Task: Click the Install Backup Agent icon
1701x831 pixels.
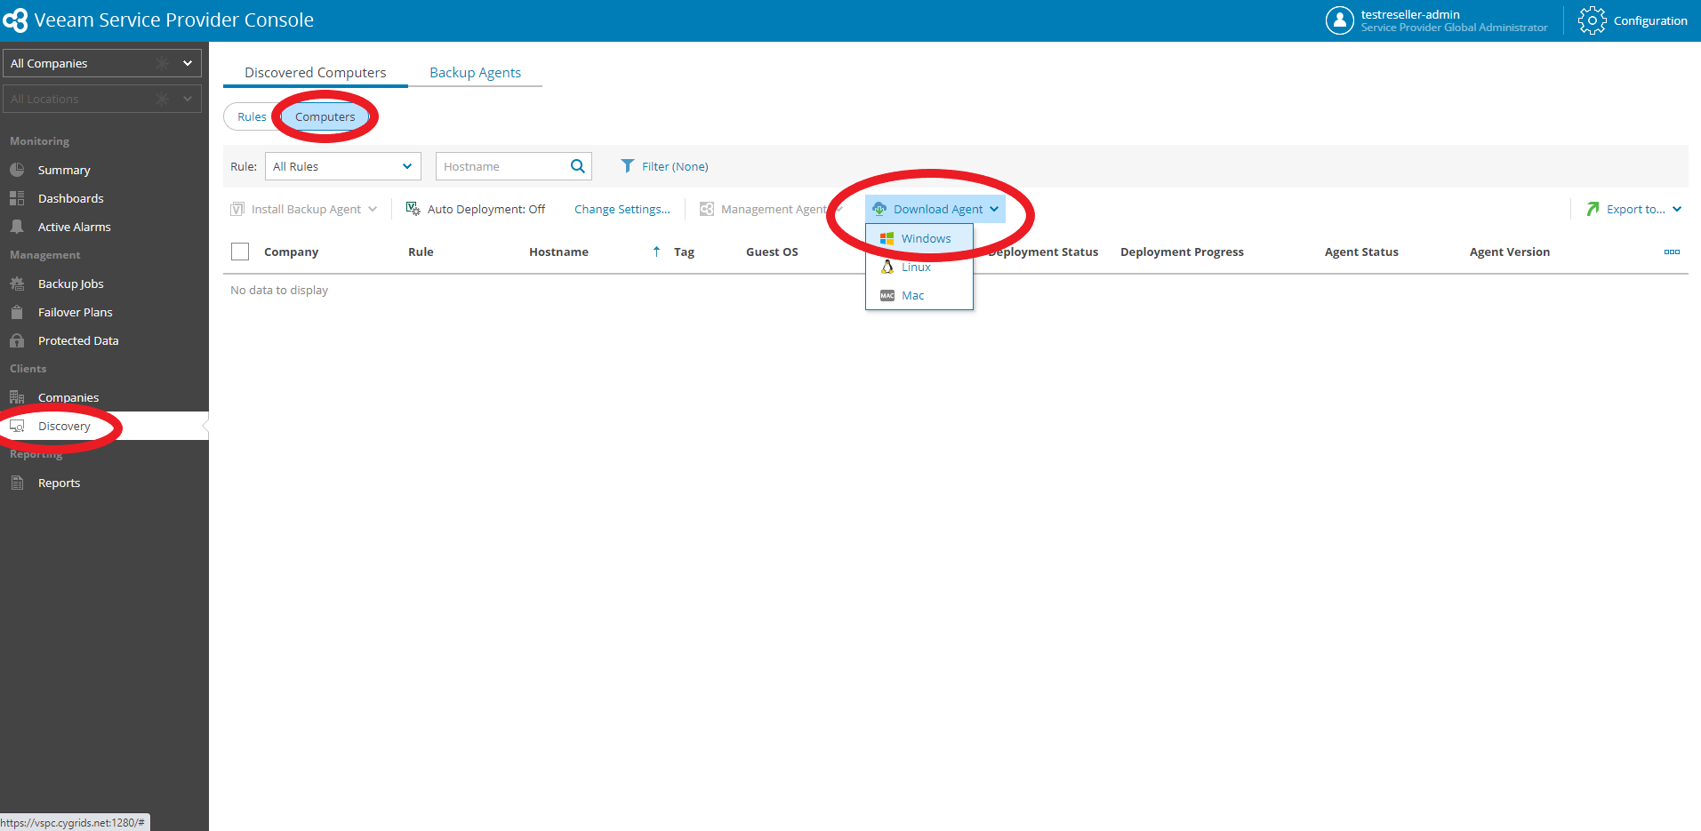Action: pos(237,209)
